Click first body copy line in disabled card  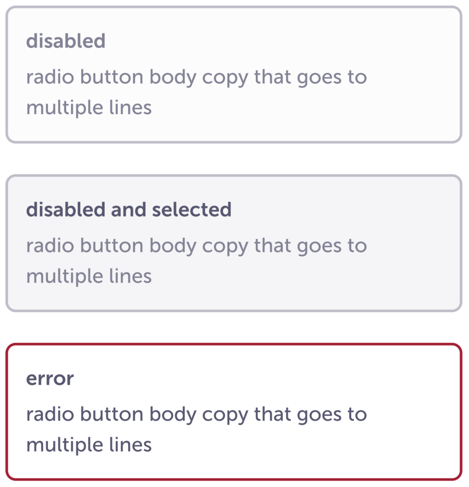[196, 77]
